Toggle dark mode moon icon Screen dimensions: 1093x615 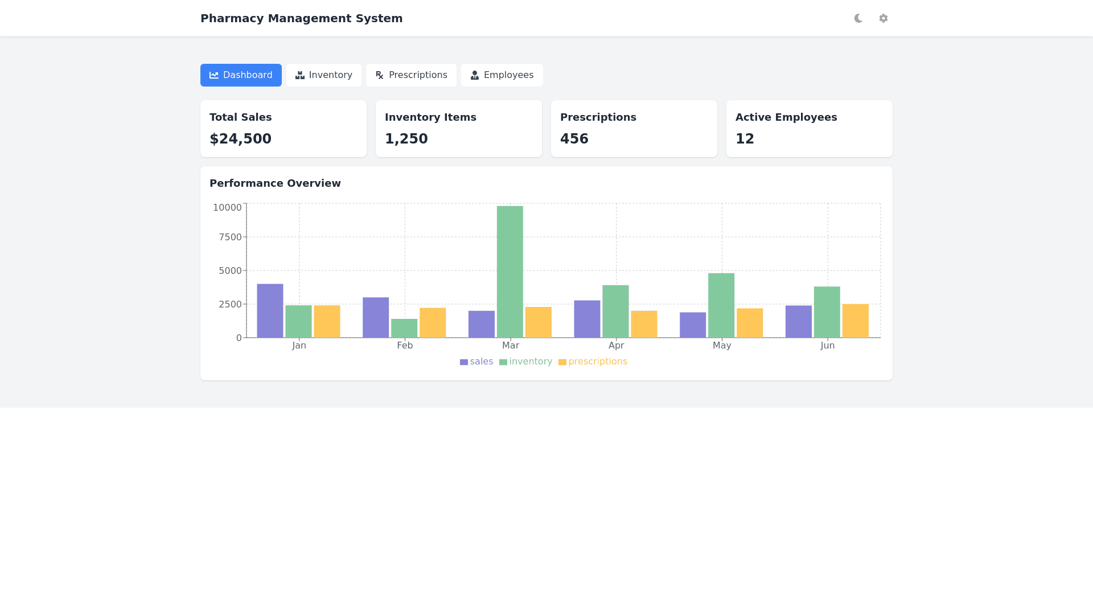(x=858, y=18)
